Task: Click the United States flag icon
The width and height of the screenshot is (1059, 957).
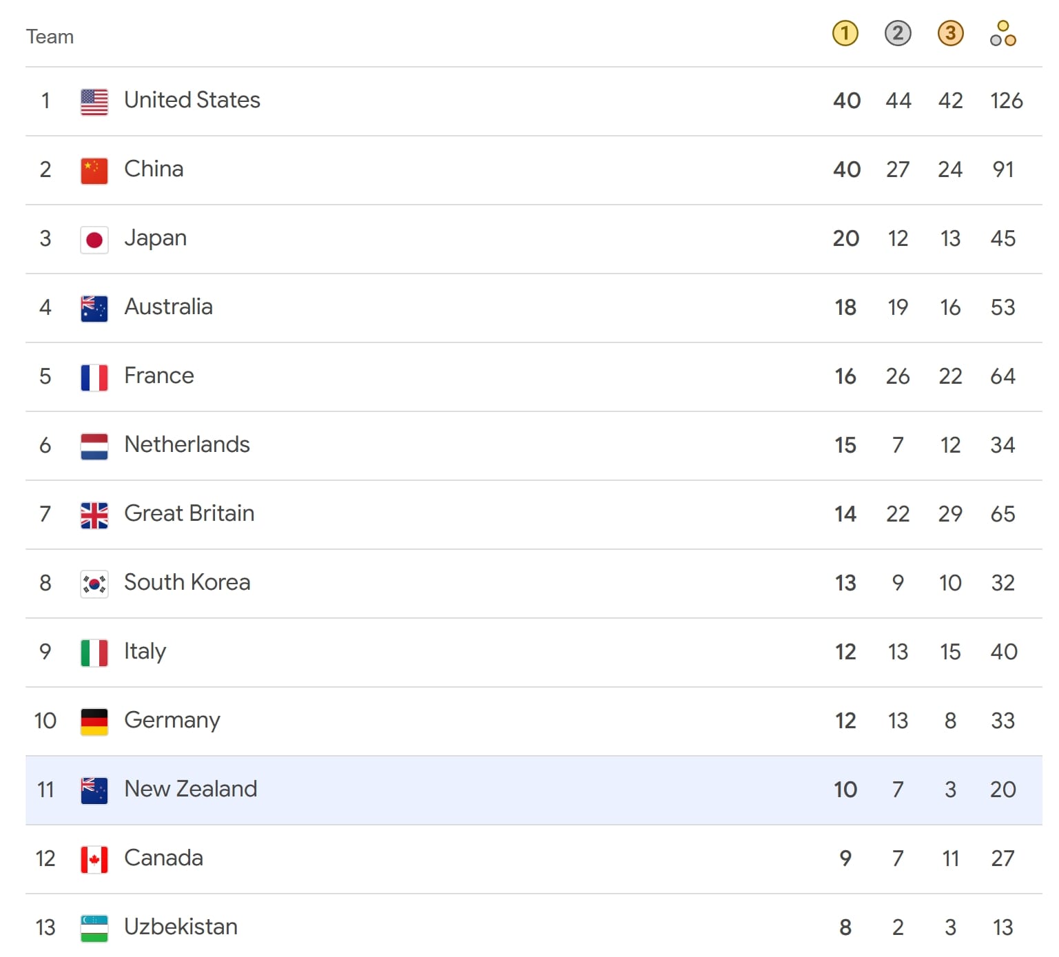Action: (94, 102)
